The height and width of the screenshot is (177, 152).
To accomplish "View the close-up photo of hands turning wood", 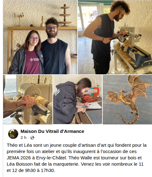I will 28,100.
